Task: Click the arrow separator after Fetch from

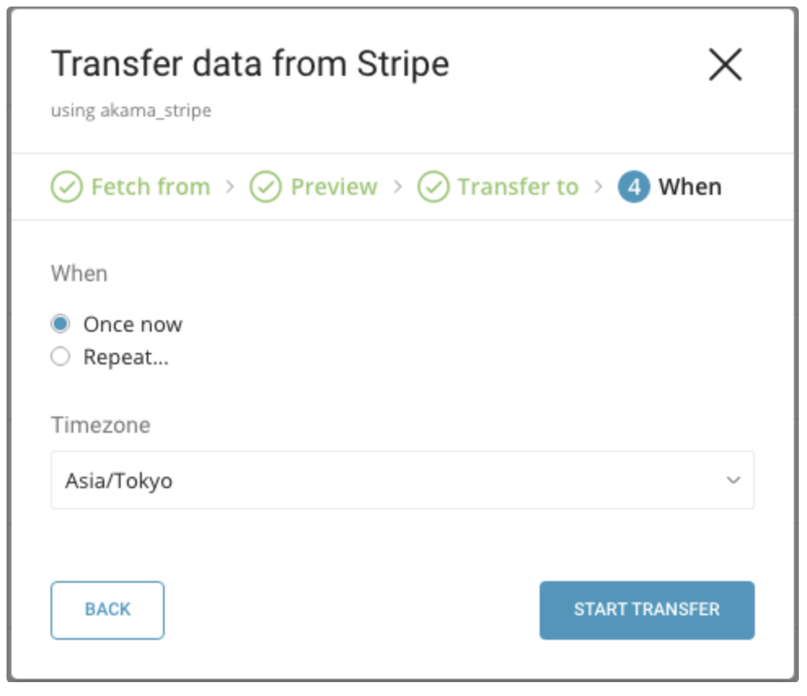Action: 230,187
